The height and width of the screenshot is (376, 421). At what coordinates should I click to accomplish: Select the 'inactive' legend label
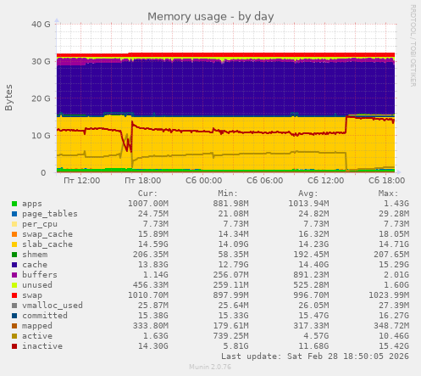point(42,346)
